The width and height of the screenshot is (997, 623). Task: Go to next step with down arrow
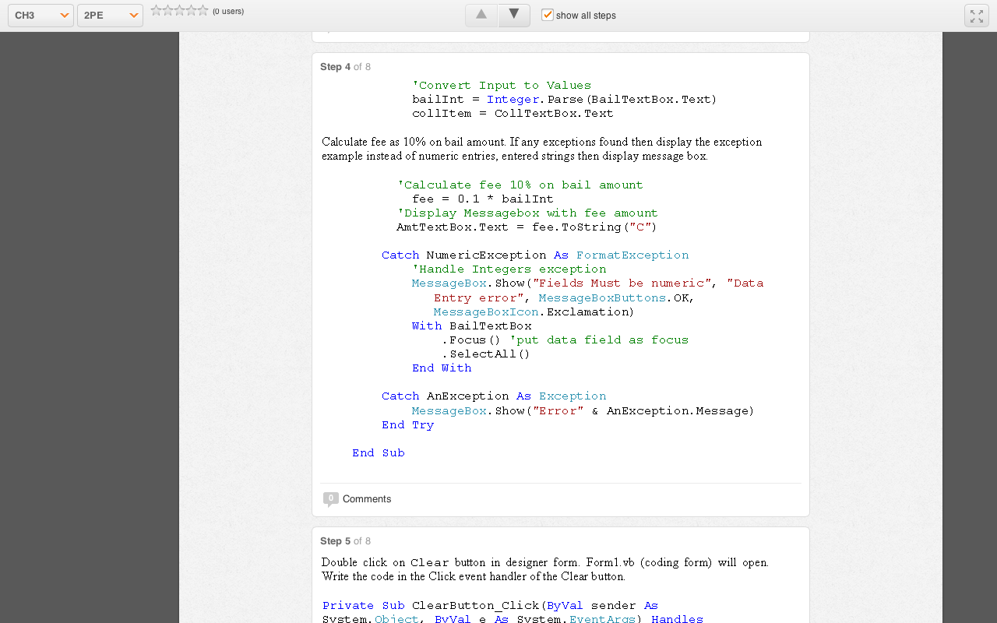click(x=514, y=16)
